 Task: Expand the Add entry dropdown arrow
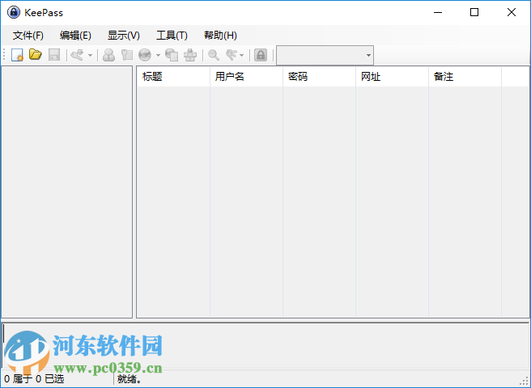[90, 55]
